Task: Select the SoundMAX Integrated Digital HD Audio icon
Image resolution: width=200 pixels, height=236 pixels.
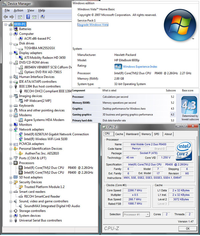Action: coord(21,206)
